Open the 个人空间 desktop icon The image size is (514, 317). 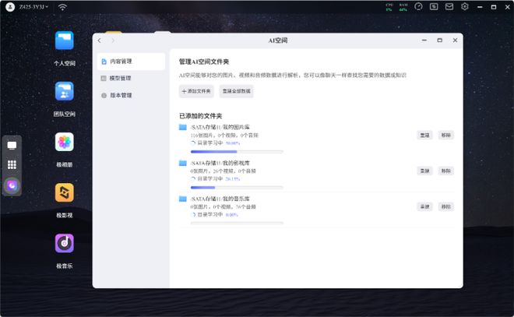(64, 41)
